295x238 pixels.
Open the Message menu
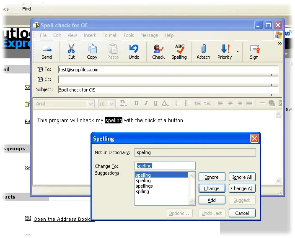[149, 35]
